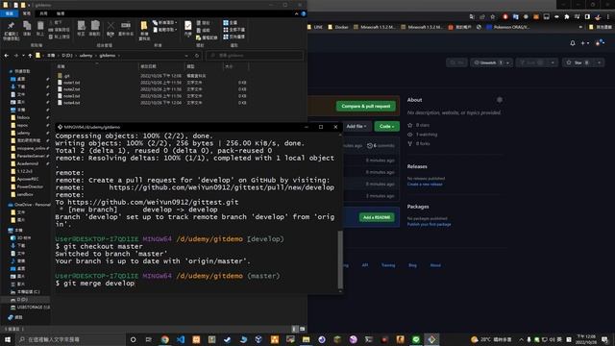The image size is (615, 346).
Task: Click the New folder icon in Explorer ribbon
Action: click(144, 26)
